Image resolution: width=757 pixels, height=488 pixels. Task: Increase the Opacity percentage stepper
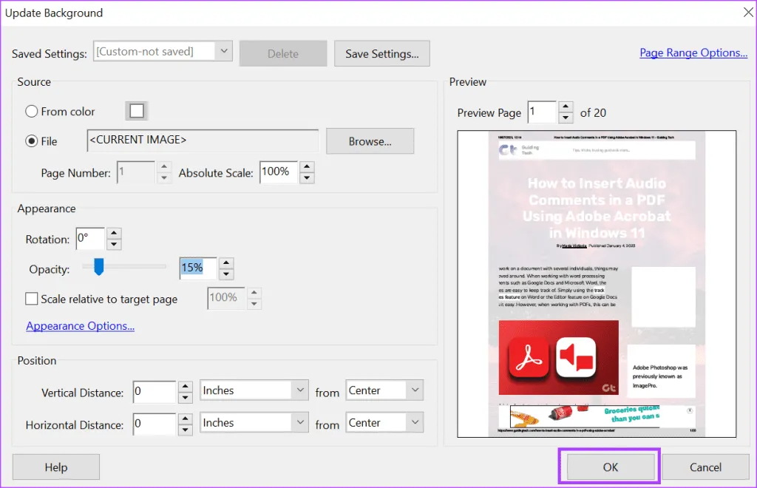(x=227, y=262)
